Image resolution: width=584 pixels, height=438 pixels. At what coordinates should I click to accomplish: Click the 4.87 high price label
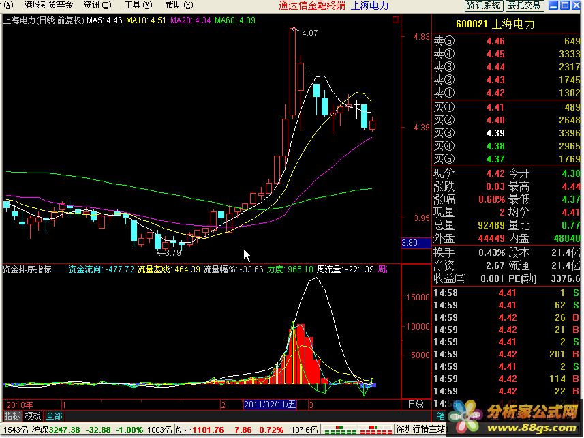pos(310,33)
